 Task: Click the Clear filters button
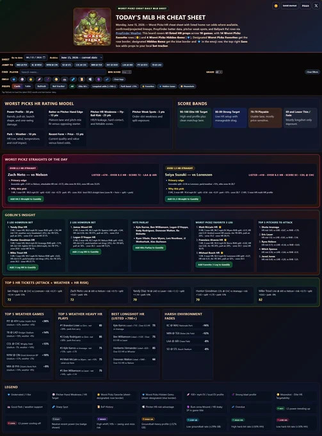(x=312, y=72)
